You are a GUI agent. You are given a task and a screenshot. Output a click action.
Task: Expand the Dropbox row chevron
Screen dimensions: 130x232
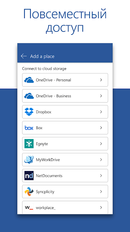tap(101, 112)
